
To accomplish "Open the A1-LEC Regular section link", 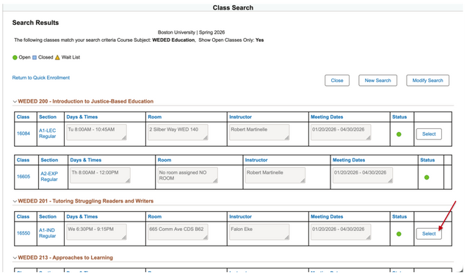I will click(x=47, y=133).
